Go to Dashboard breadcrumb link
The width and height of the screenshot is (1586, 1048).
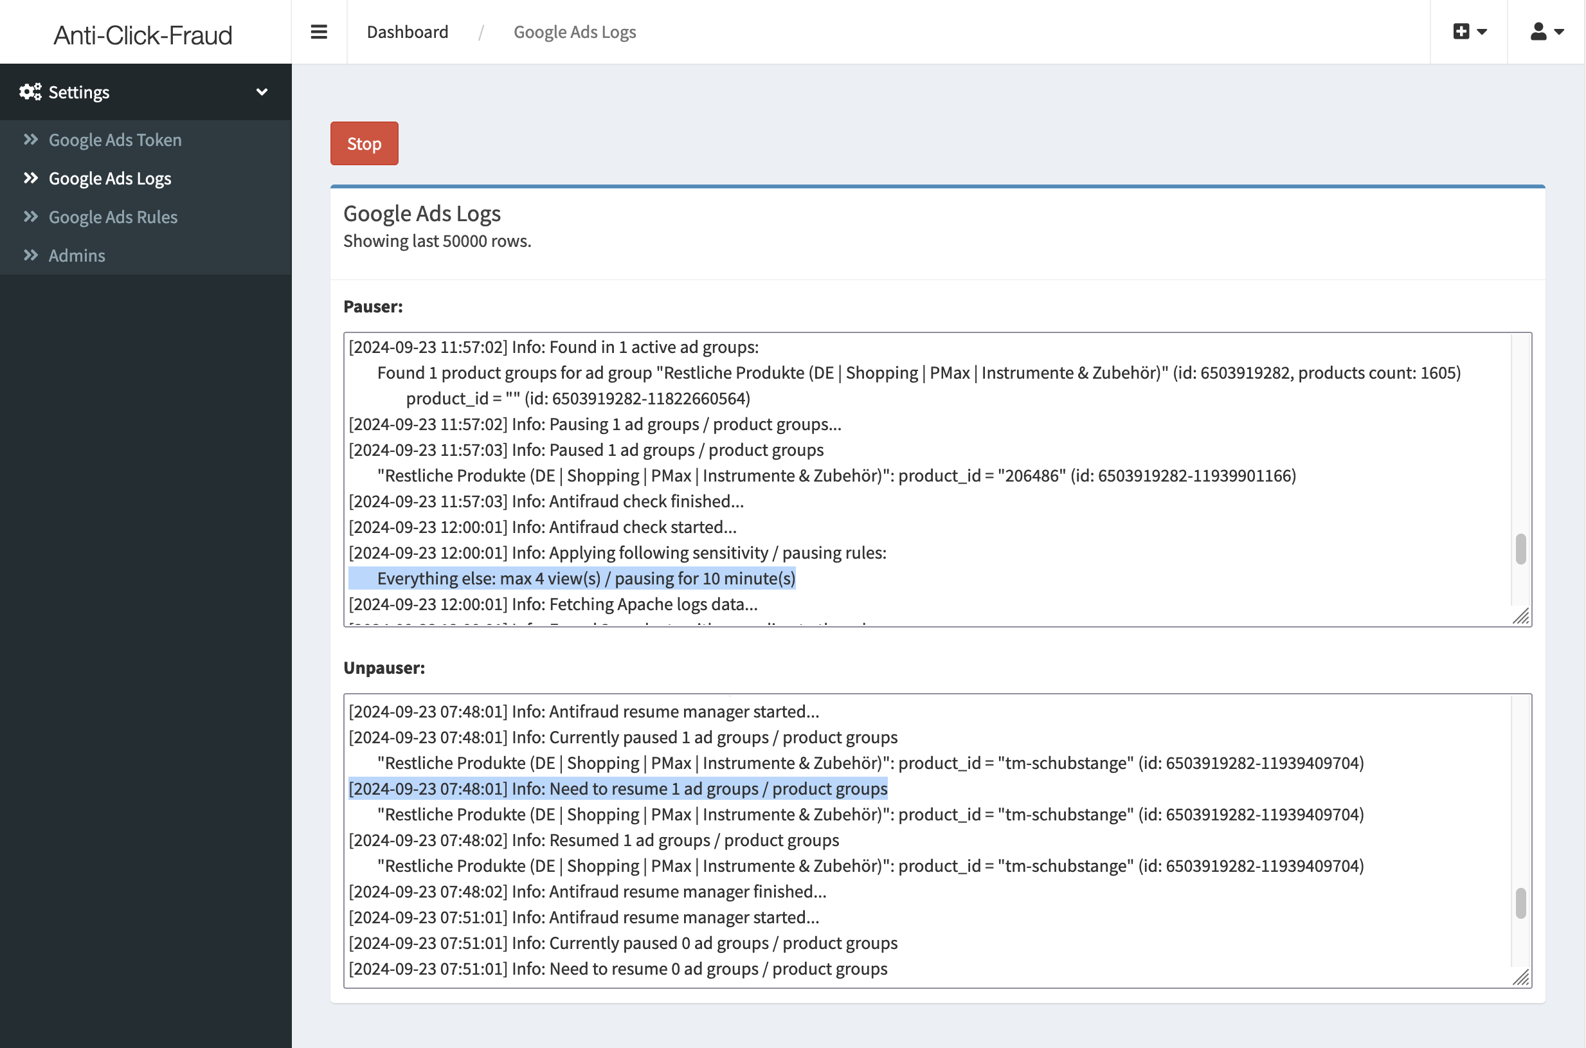click(408, 32)
